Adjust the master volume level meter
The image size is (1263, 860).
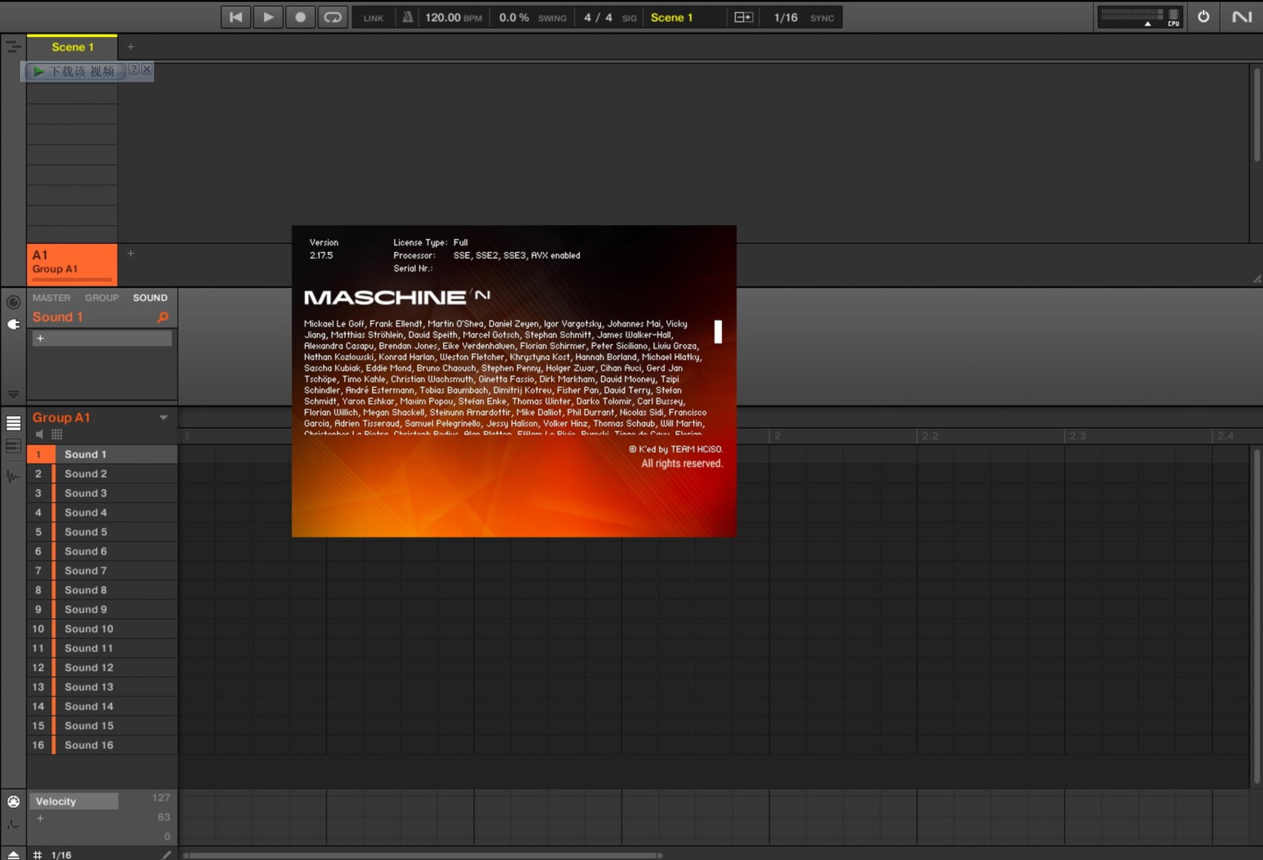click(x=1132, y=16)
